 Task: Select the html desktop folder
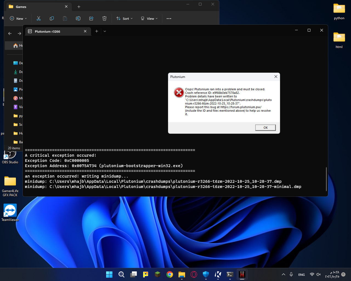pyautogui.click(x=339, y=40)
